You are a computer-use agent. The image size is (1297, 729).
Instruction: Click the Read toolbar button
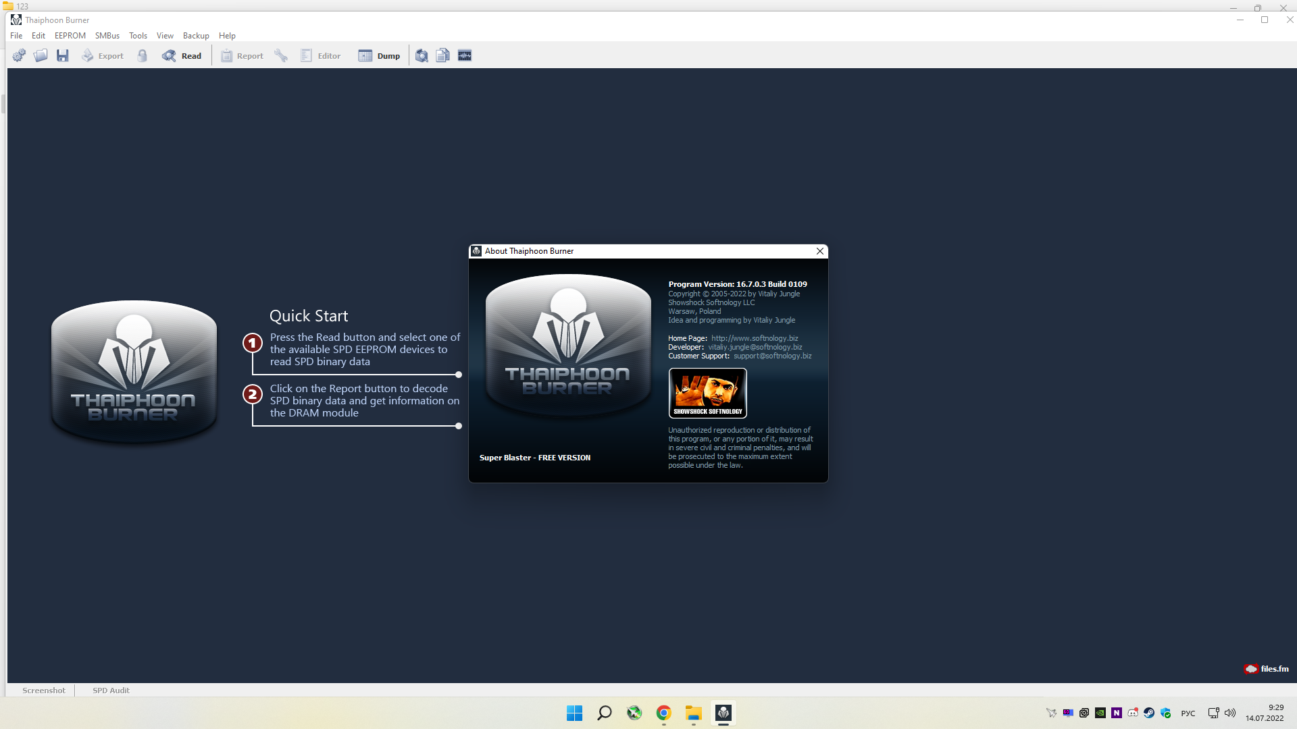pos(182,55)
